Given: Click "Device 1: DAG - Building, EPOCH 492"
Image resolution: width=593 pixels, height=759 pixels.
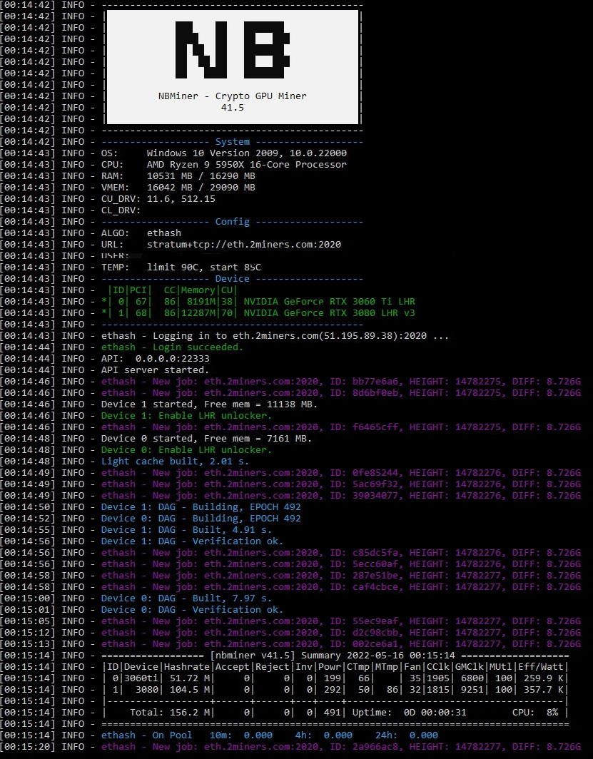Looking at the screenshot, I should [201, 506].
